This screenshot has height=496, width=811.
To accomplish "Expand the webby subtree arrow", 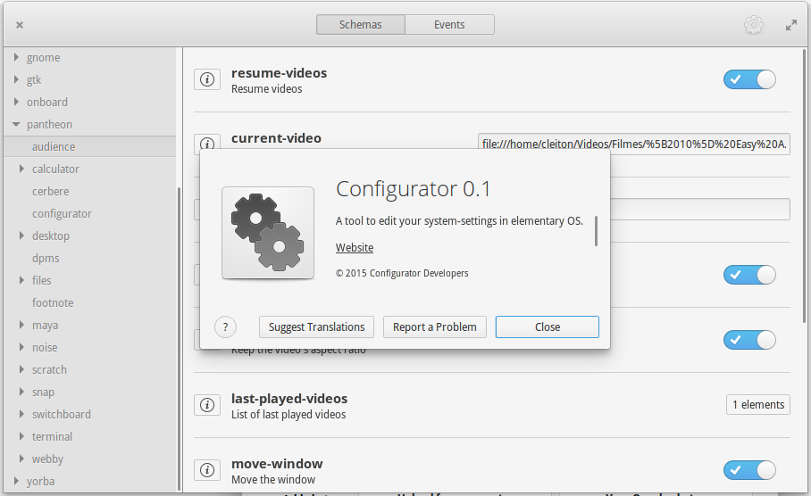I will pos(21,459).
